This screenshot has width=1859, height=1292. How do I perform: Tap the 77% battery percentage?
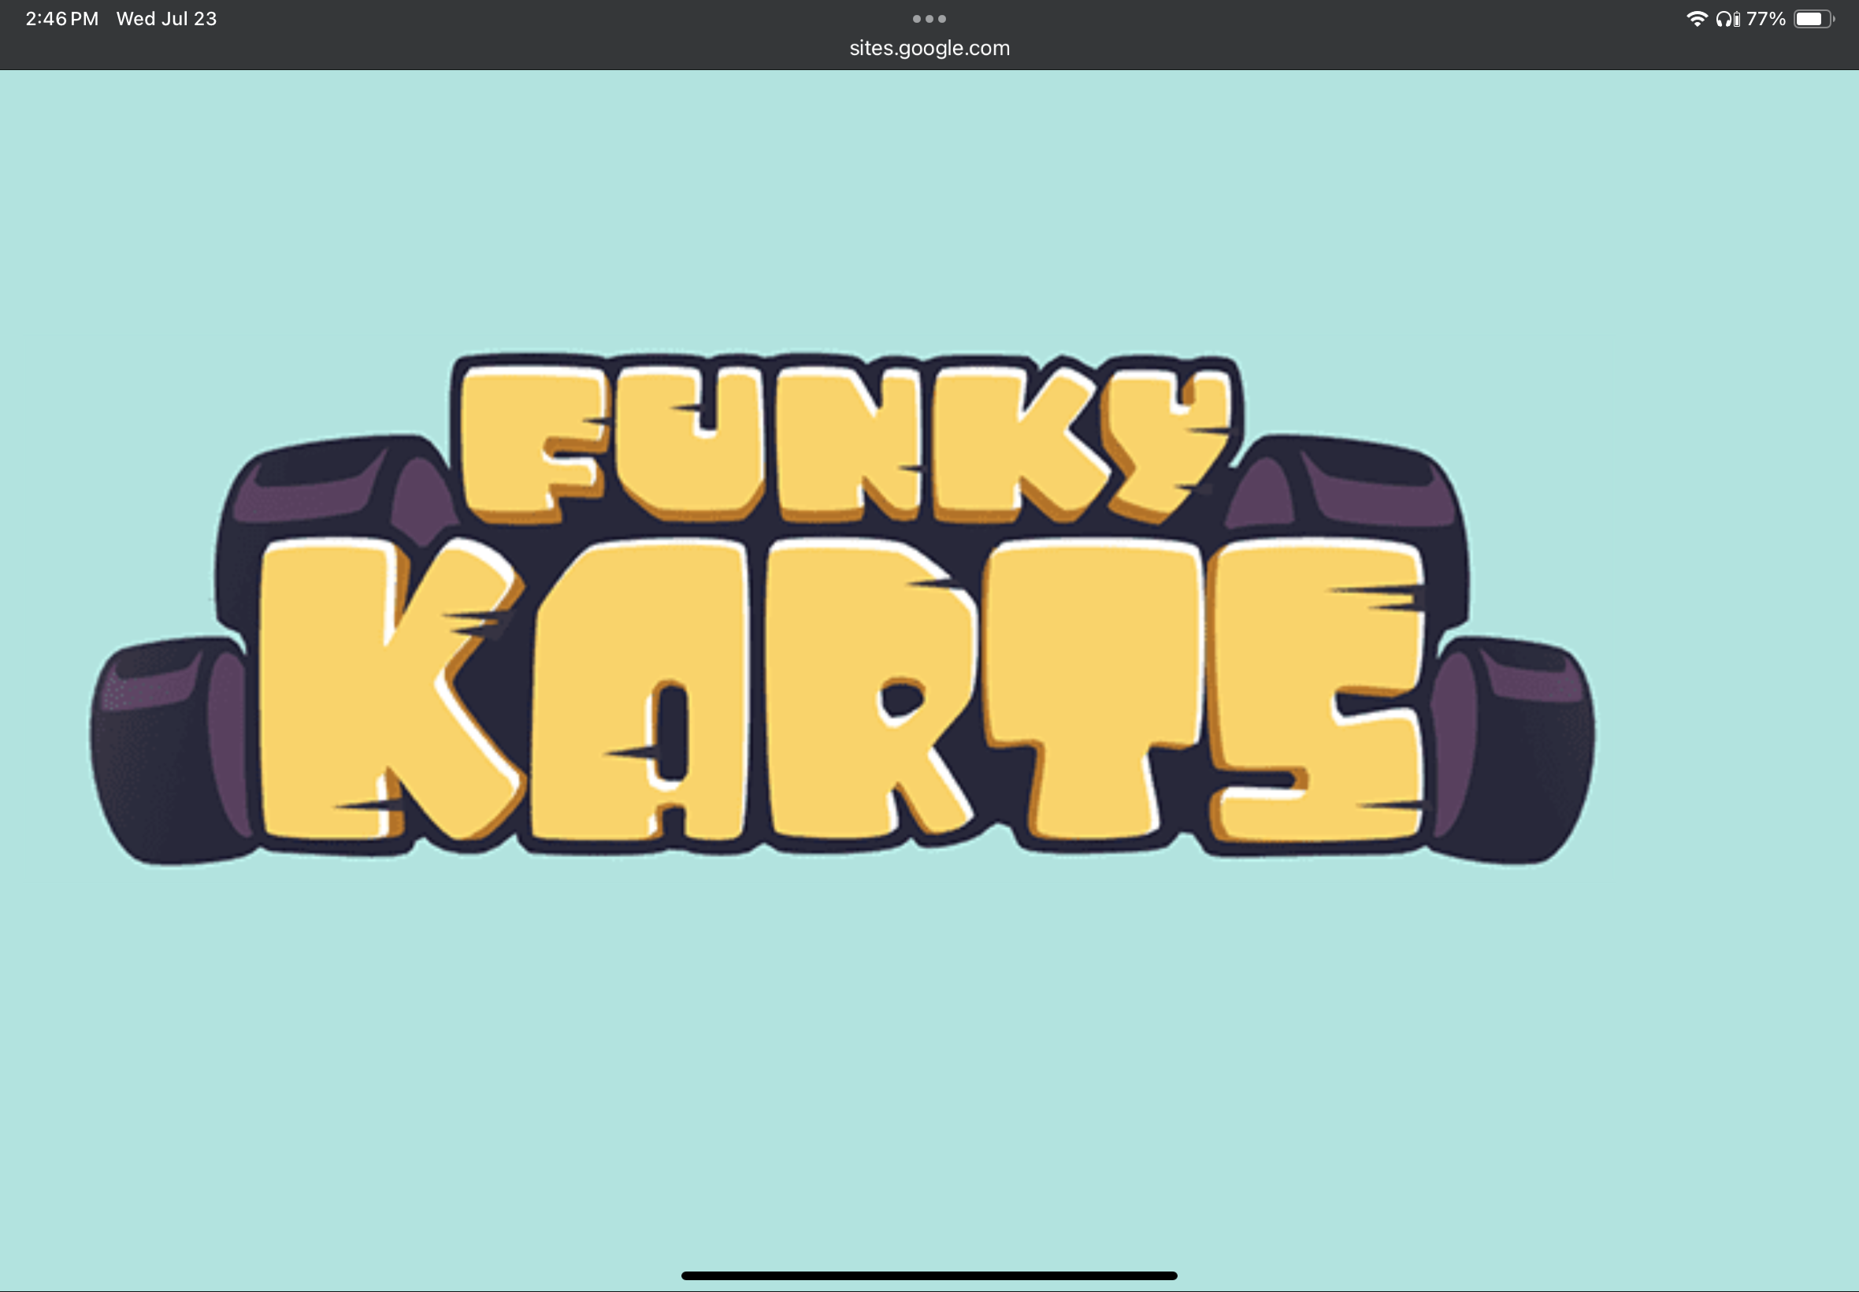click(1766, 19)
